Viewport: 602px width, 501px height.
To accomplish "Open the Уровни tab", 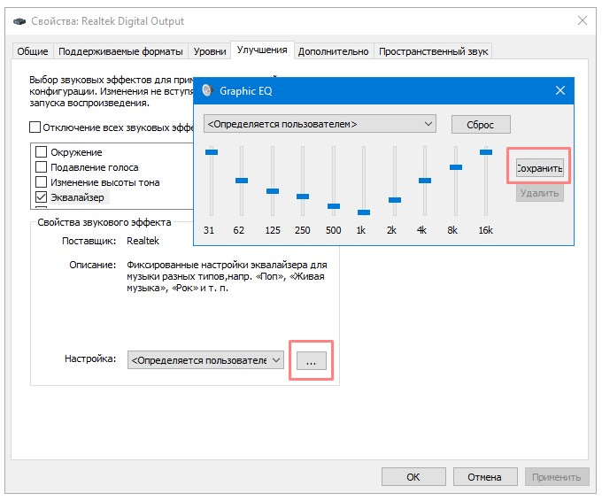I will tap(210, 51).
